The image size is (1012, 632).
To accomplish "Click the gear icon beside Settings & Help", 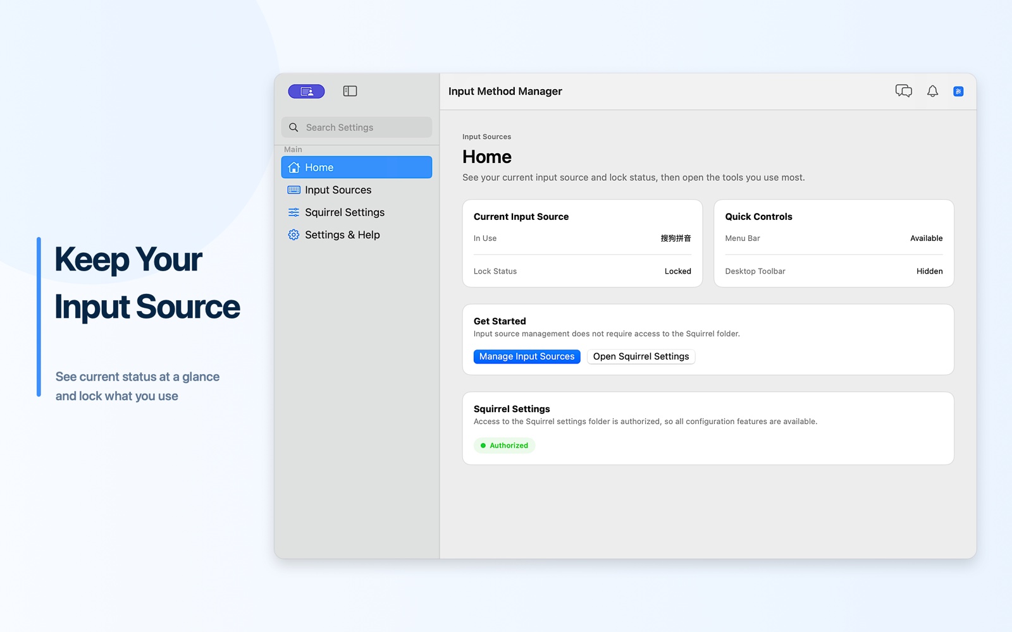I will click(x=293, y=234).
